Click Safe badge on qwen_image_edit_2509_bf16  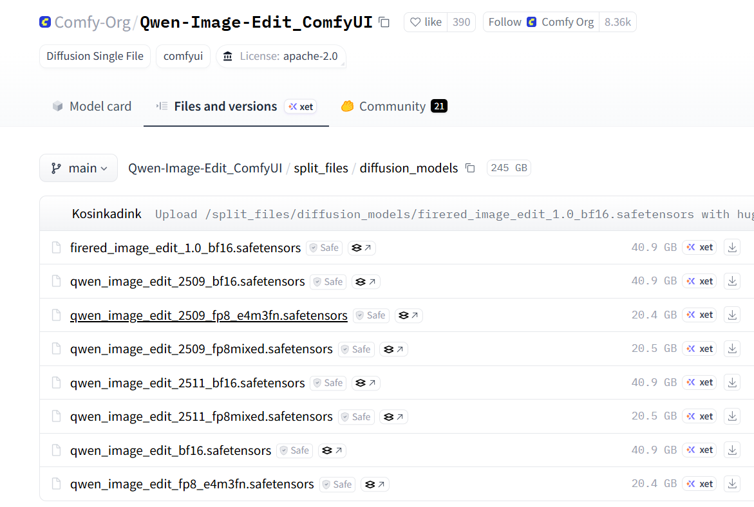coord(328,282)
